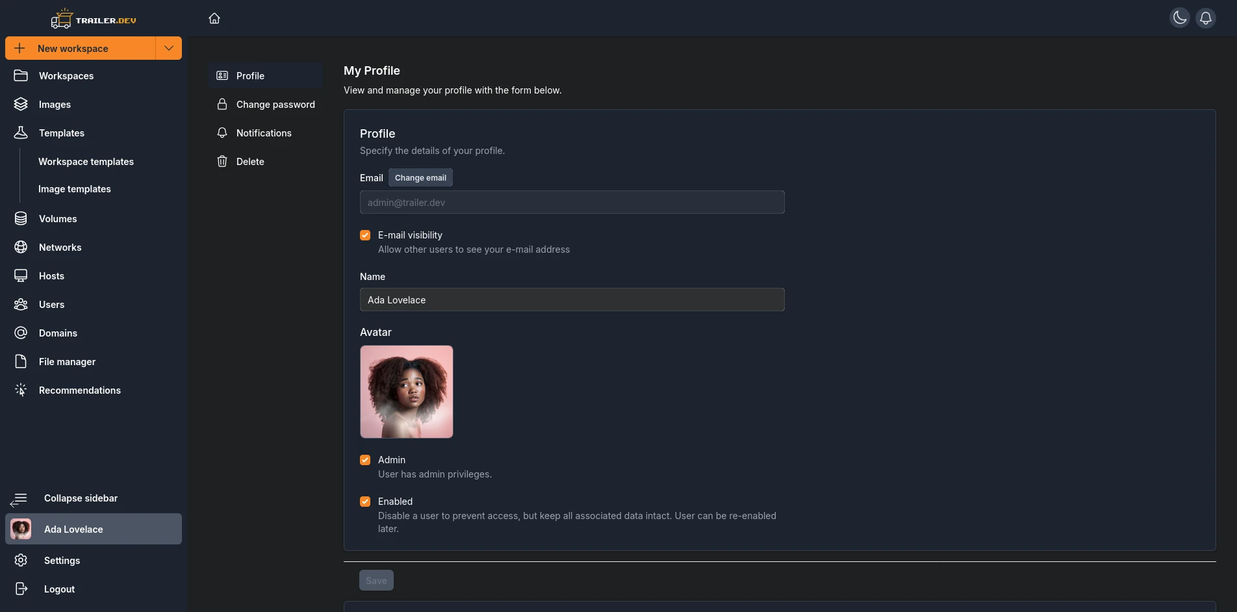The width and height of the screenshot is (1237, 612).
Task: Click the Save button
Action: [376, 580]
